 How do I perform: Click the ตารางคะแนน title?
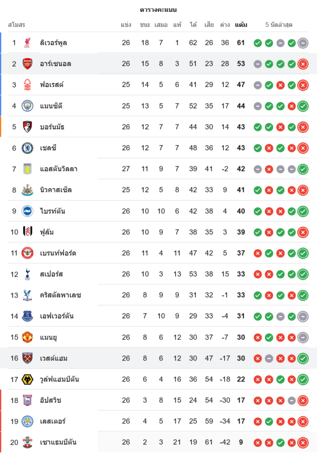click(x=158, y=10)
